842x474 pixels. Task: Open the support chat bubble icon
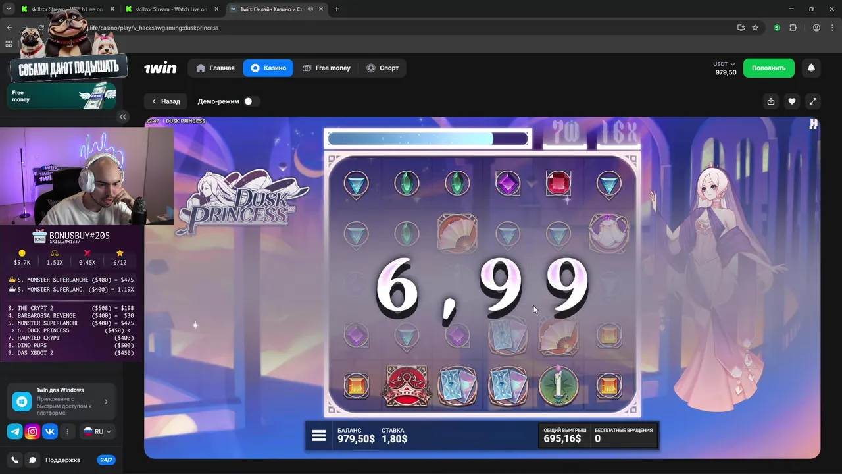(x=32, y=460)
